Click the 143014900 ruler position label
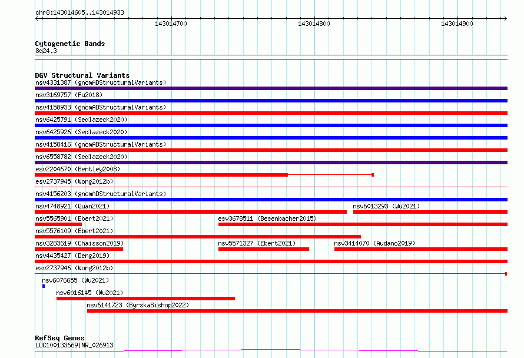The height and width of the screenshot is (358, 524). [457, 24]
